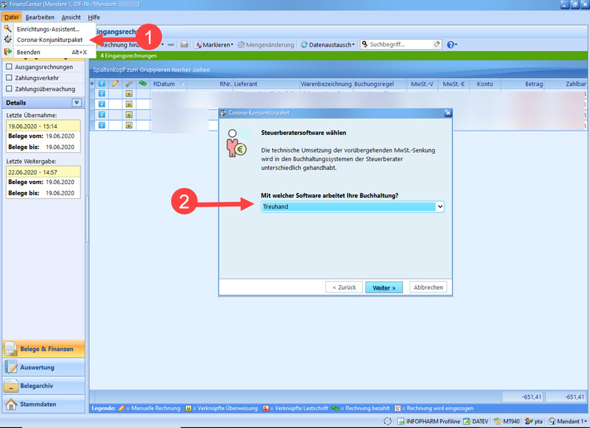Select Corona-Konjunkturpaket menu entry
This screenshot has width=590, height=428.
(49, 39)
